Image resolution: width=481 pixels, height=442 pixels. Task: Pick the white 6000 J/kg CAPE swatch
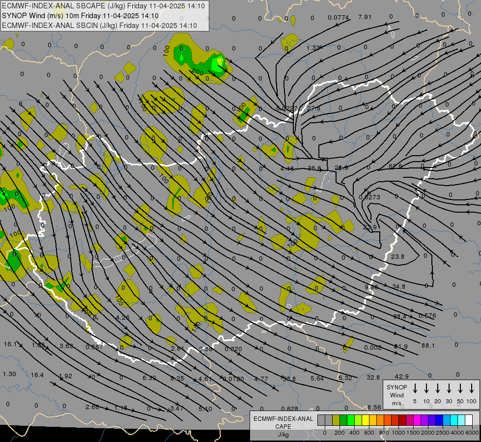pyautogui.click(x=468, y=420)
